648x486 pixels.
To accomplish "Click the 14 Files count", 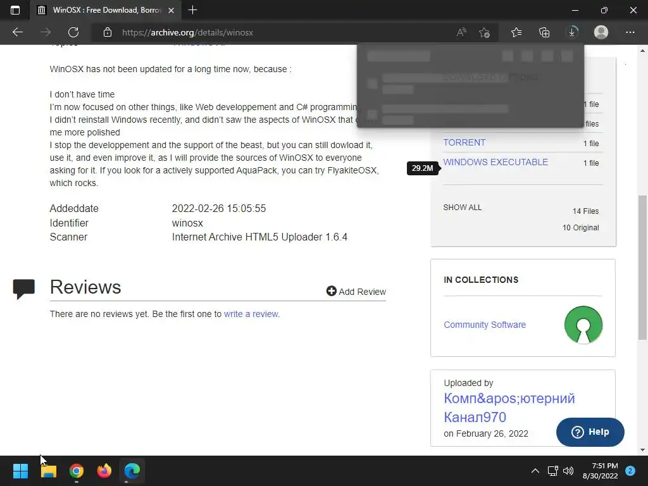I will 585,211.
